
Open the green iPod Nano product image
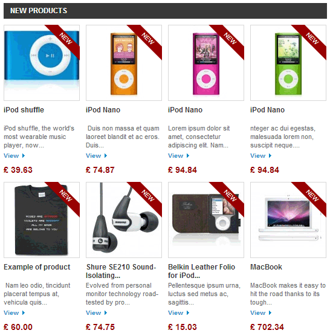click(288, 63)
